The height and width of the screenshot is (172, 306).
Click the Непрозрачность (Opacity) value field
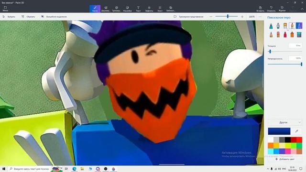(x=295, y=58)
